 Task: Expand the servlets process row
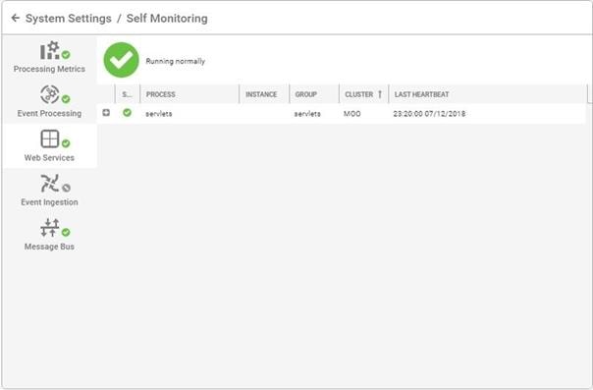(106, 113)
